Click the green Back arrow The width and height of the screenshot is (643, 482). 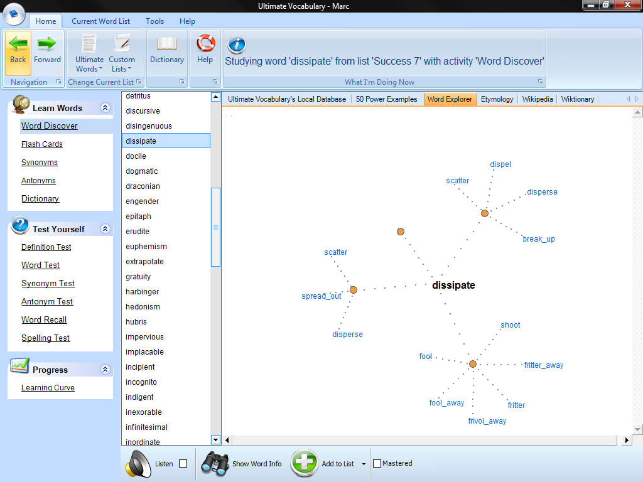point(18,43)
